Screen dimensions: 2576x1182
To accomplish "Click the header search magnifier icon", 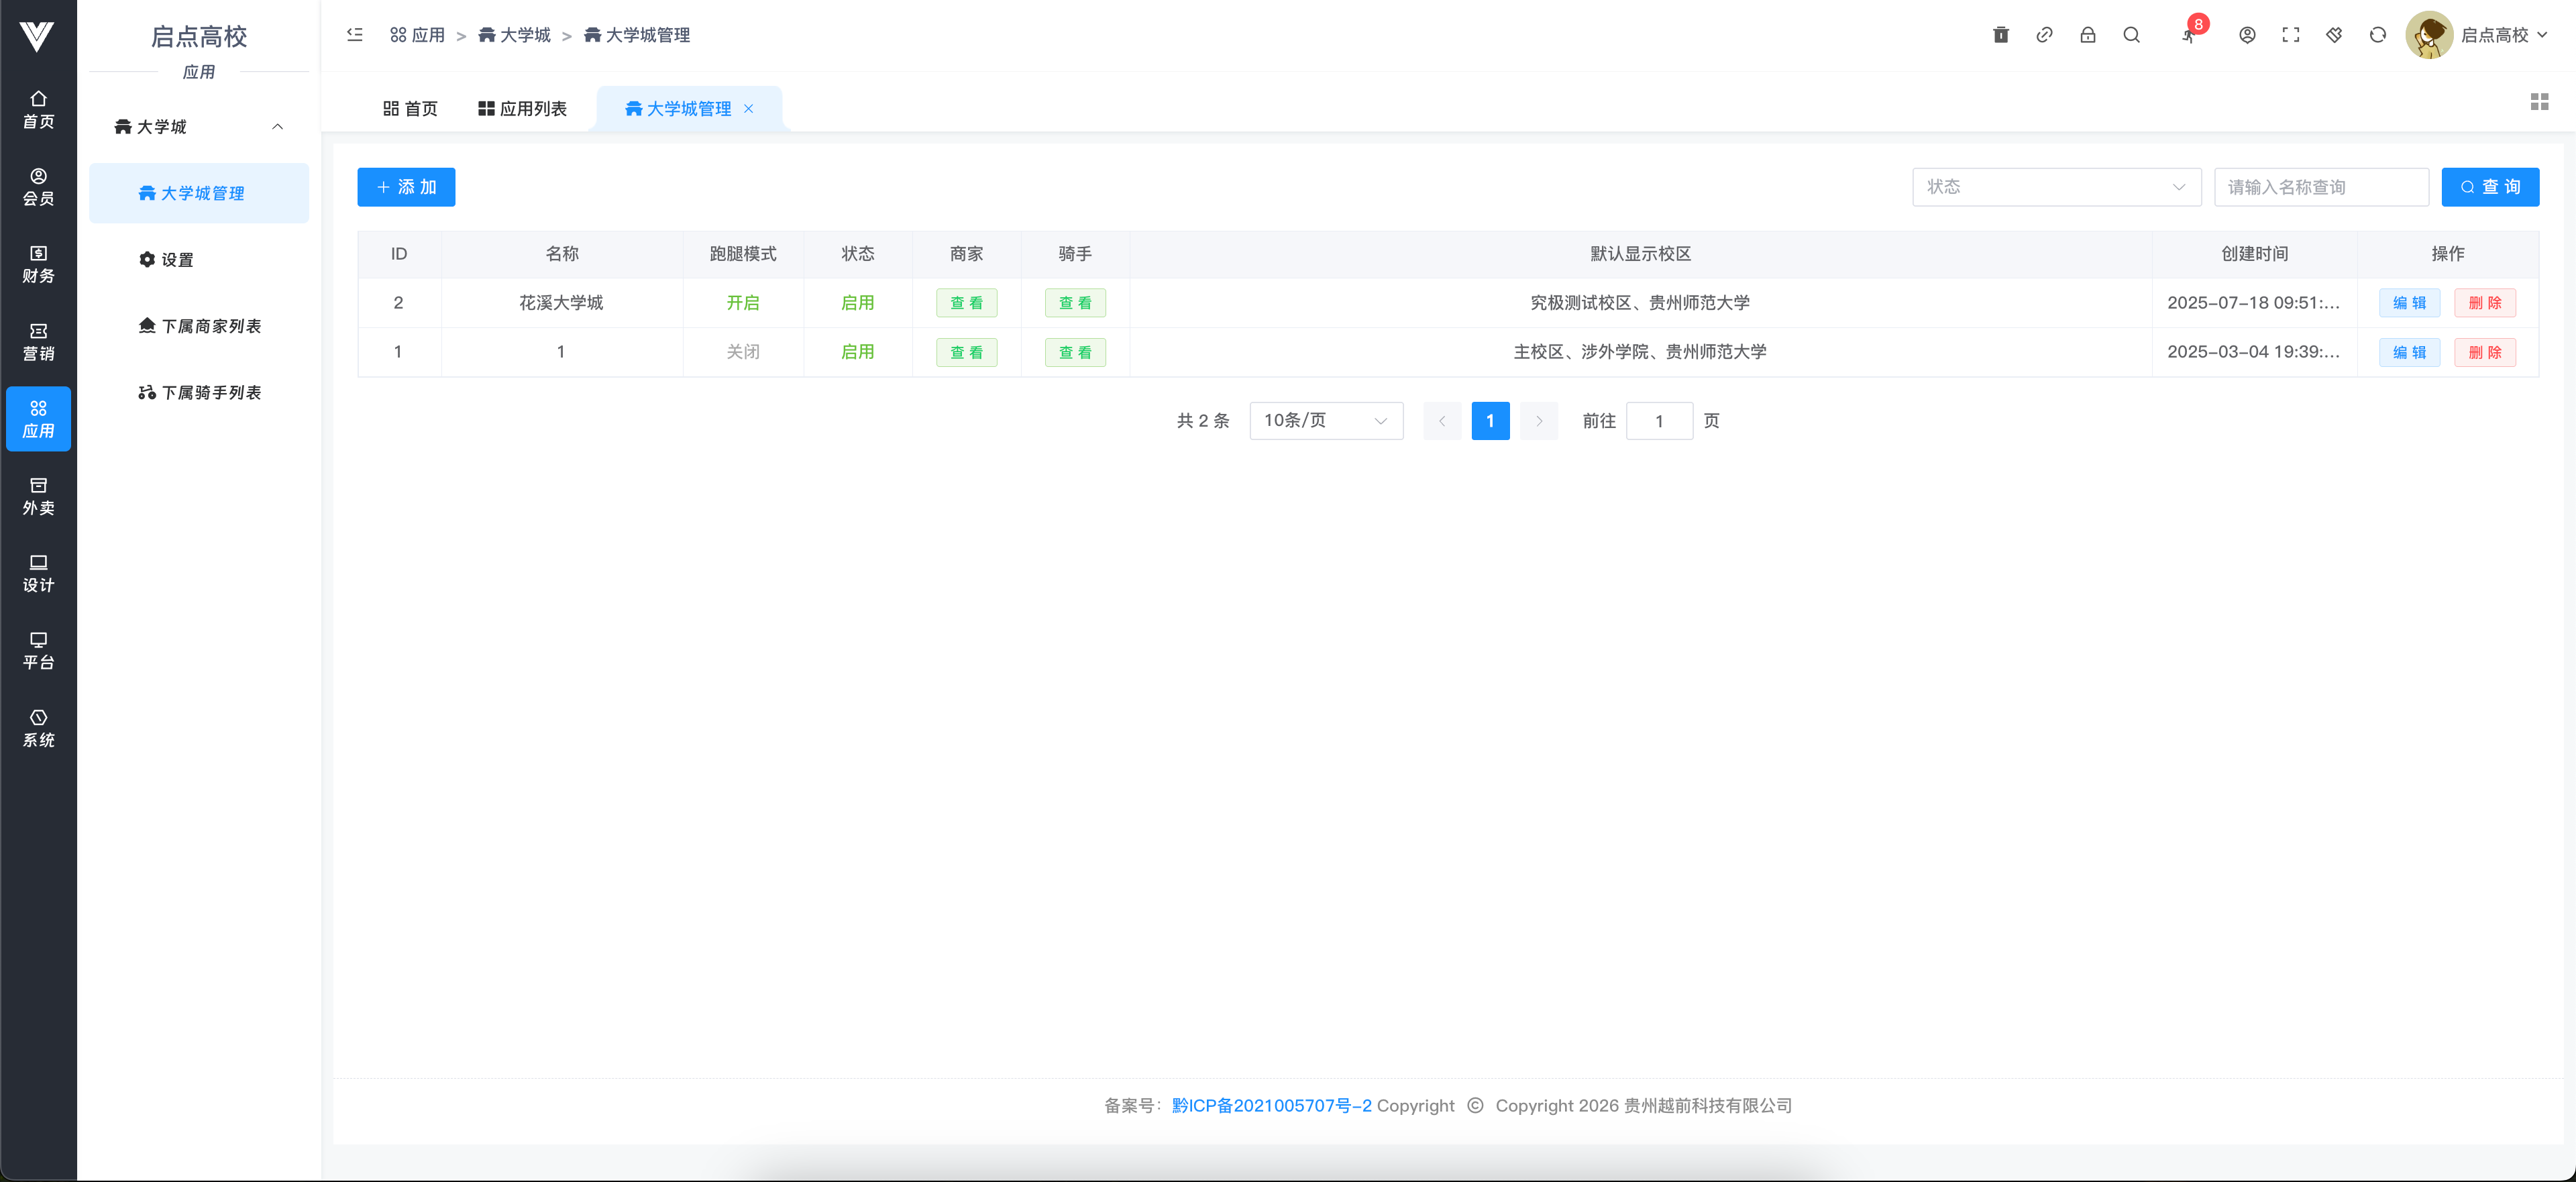I will pyautogui.click(x=2131, y=35).
